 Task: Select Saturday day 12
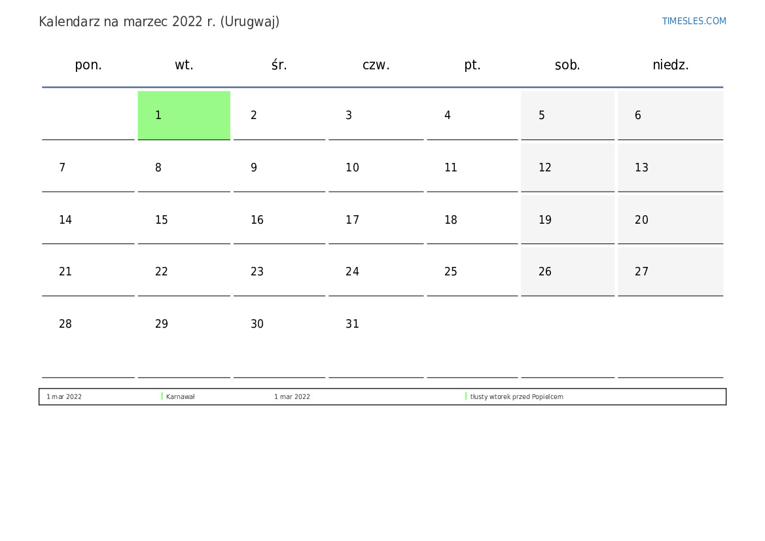point(567,167)
